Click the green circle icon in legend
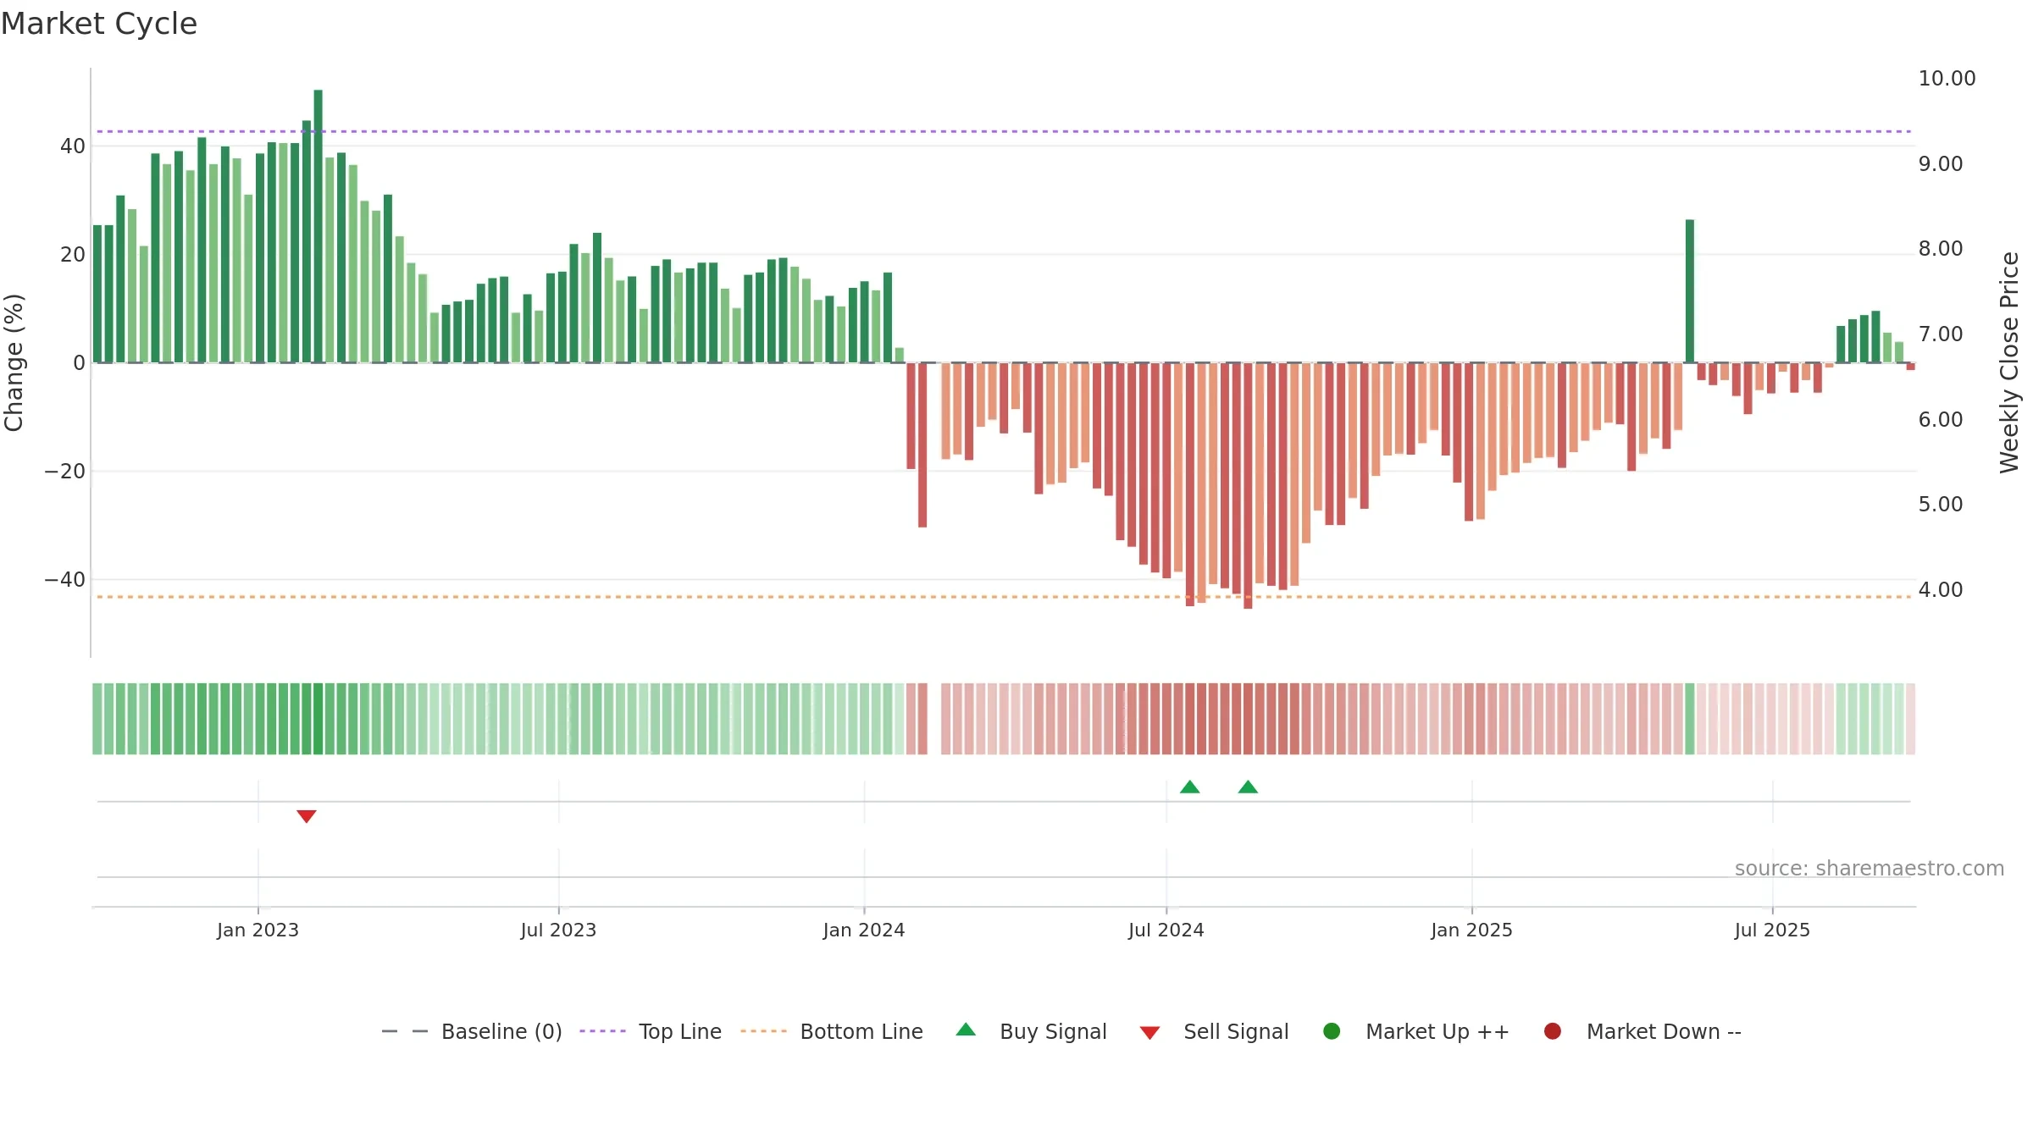The height and width of the screenshot is (1143, 2033). coord(1332,1031)
